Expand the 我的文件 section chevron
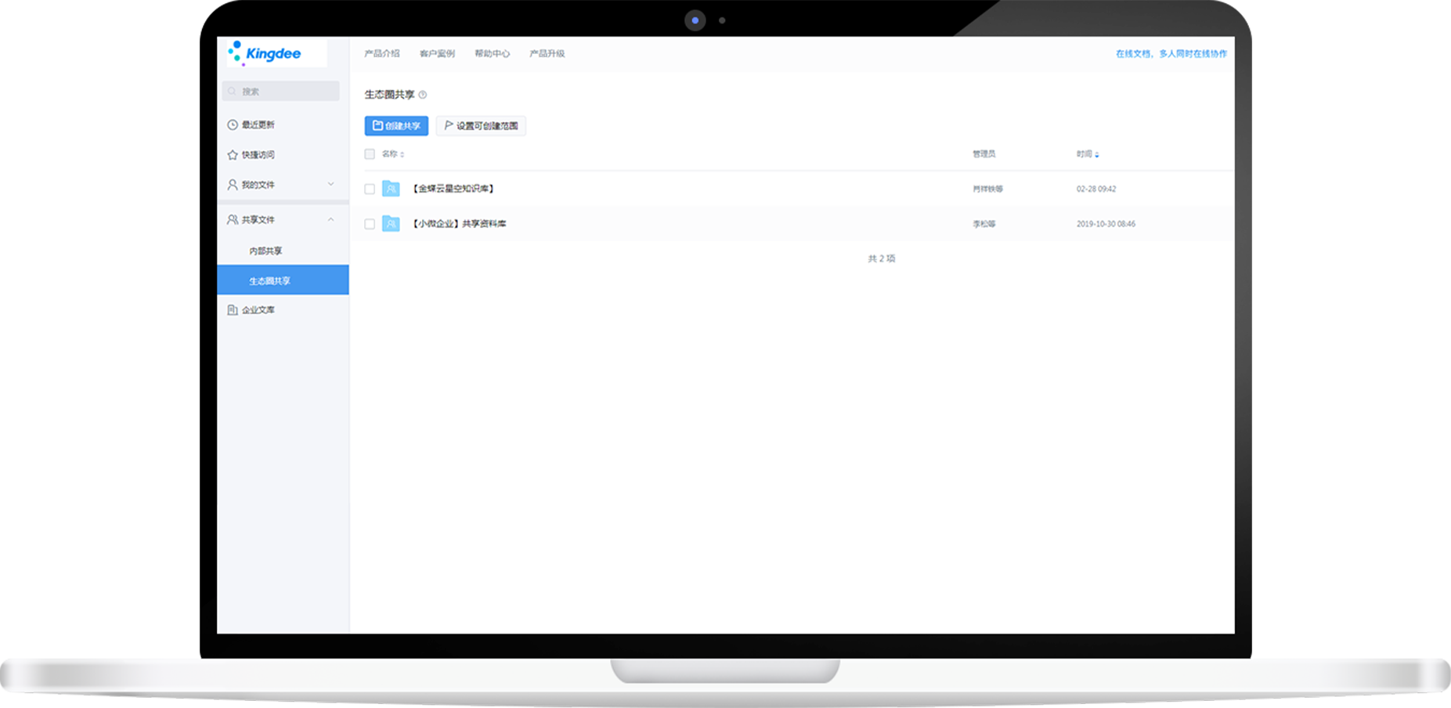 click(x=330, y=185)
